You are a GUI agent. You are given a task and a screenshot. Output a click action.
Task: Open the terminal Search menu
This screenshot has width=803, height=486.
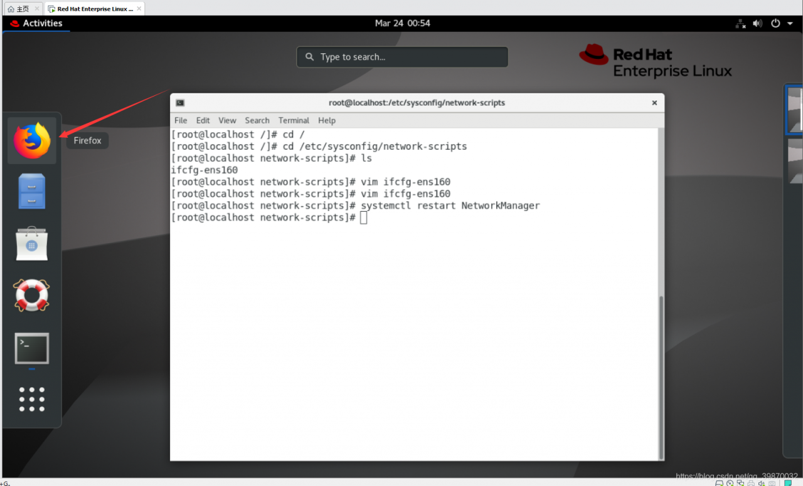pyautogui.click(x=257, y=120)
